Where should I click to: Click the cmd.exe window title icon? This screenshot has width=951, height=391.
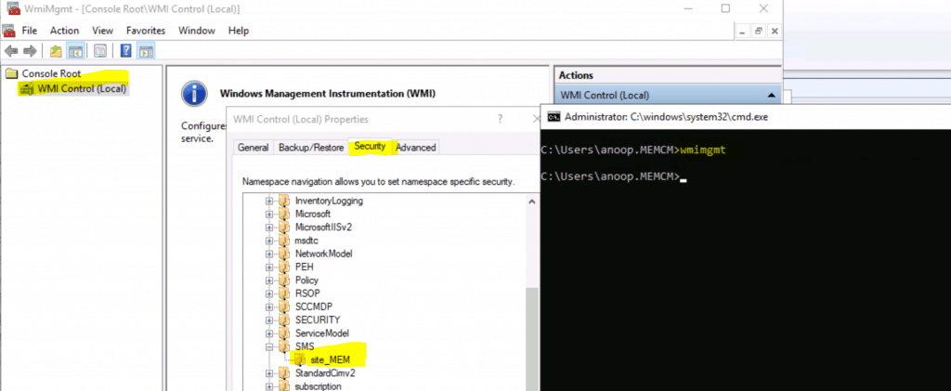[x=554, y=117]
